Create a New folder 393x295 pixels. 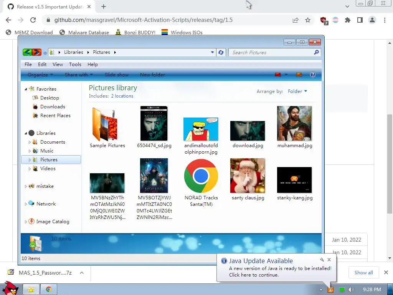pyautogui.click(x=152, y=75)
